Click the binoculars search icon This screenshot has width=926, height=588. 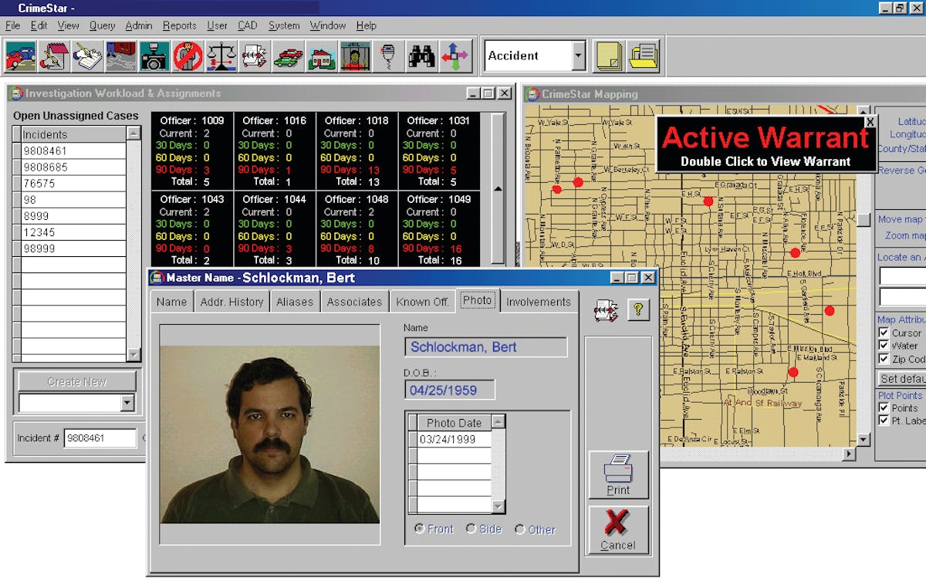[423, 56]
